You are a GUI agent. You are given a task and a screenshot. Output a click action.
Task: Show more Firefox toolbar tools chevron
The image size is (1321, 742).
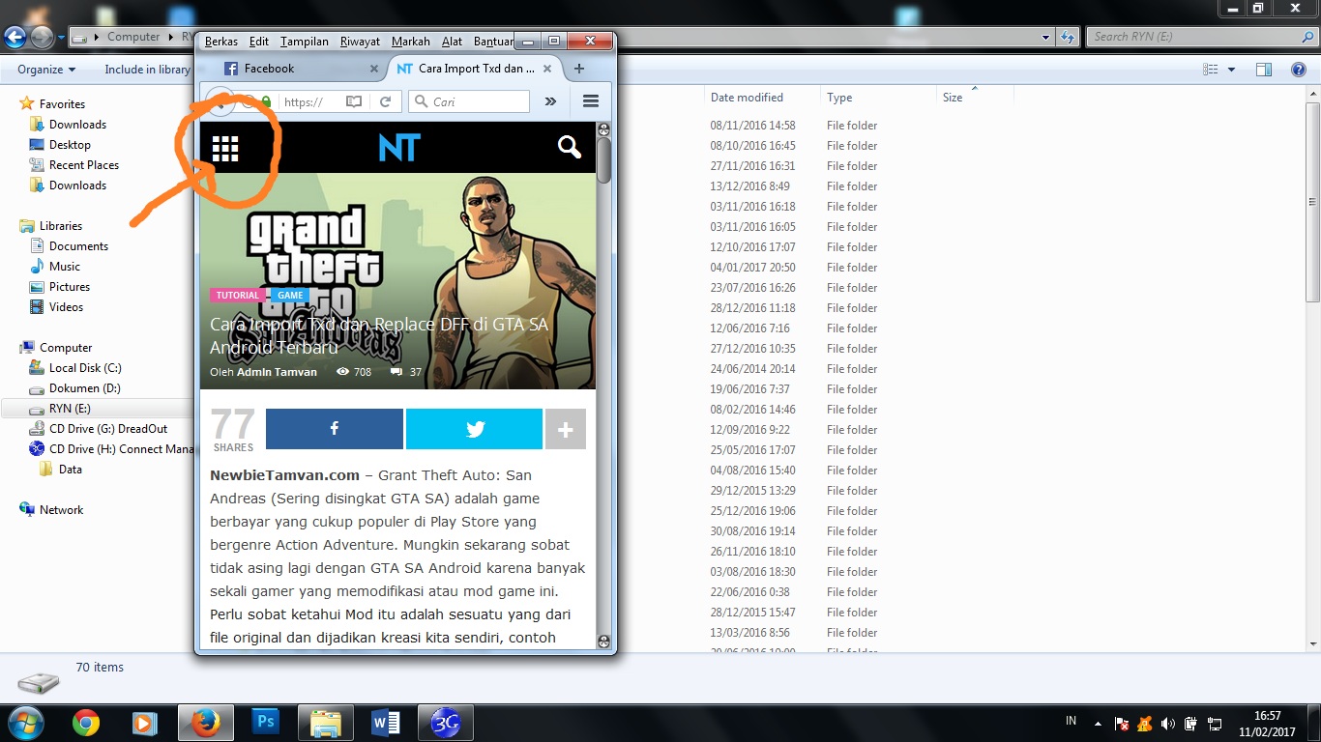point(550,101)
